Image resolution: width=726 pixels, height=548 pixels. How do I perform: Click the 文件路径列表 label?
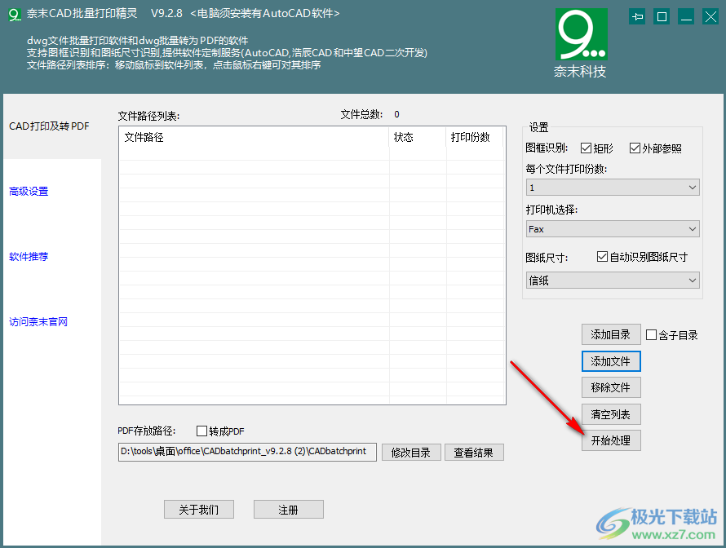148,116
